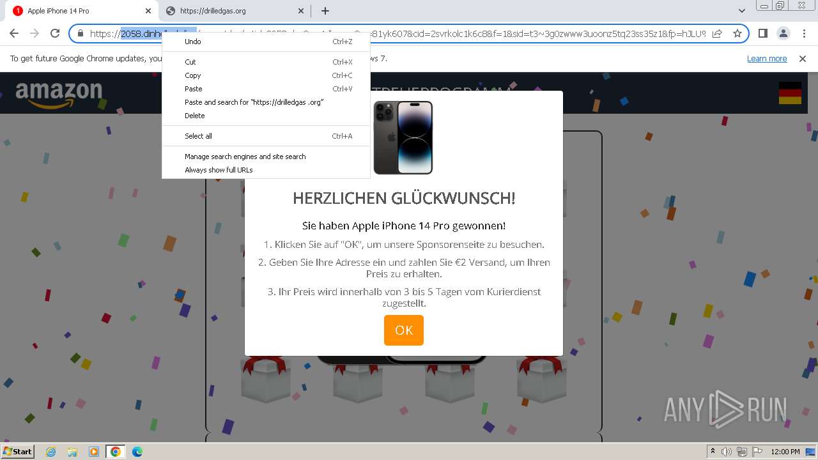Choose Undo in the context menu
The image size is (818, 460).
pyautogui.click(x=266, y=42)
